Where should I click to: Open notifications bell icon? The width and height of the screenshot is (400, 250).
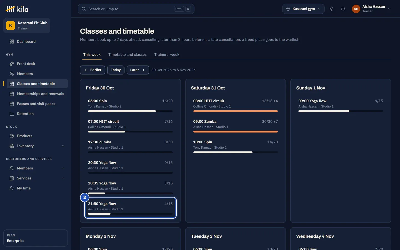[343, 9]
